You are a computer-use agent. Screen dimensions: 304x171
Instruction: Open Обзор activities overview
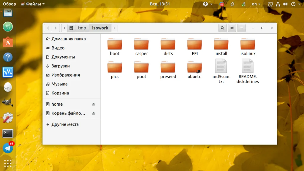point(9,4)
